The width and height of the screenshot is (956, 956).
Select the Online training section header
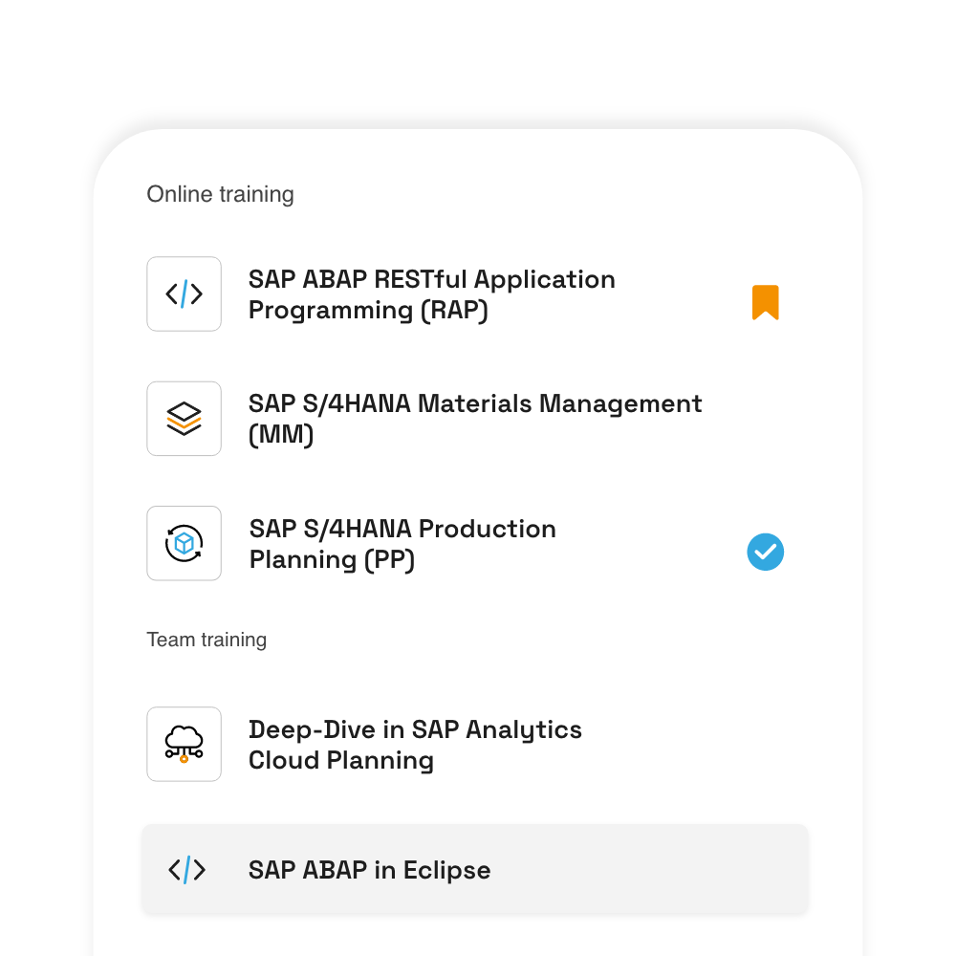click(220, 194)
